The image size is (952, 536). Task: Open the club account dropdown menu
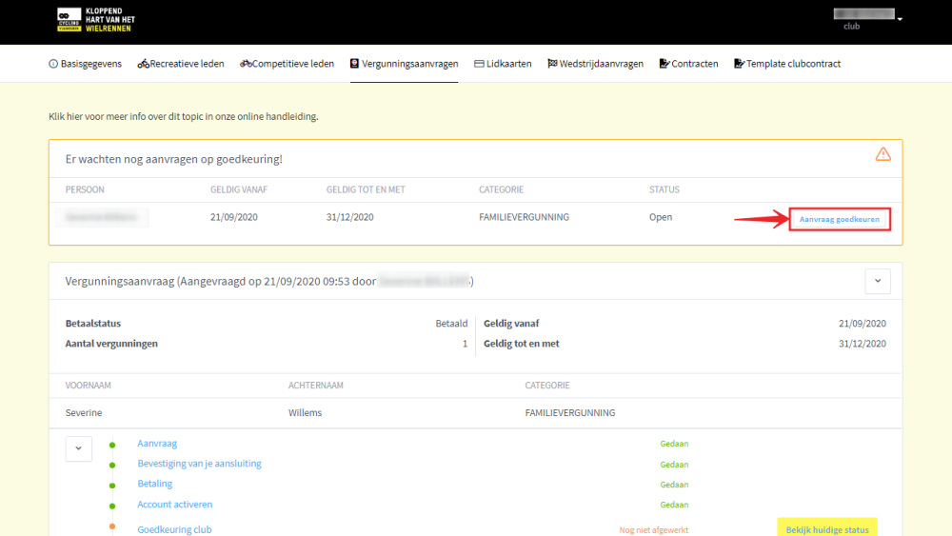click(x=867, y=19)
